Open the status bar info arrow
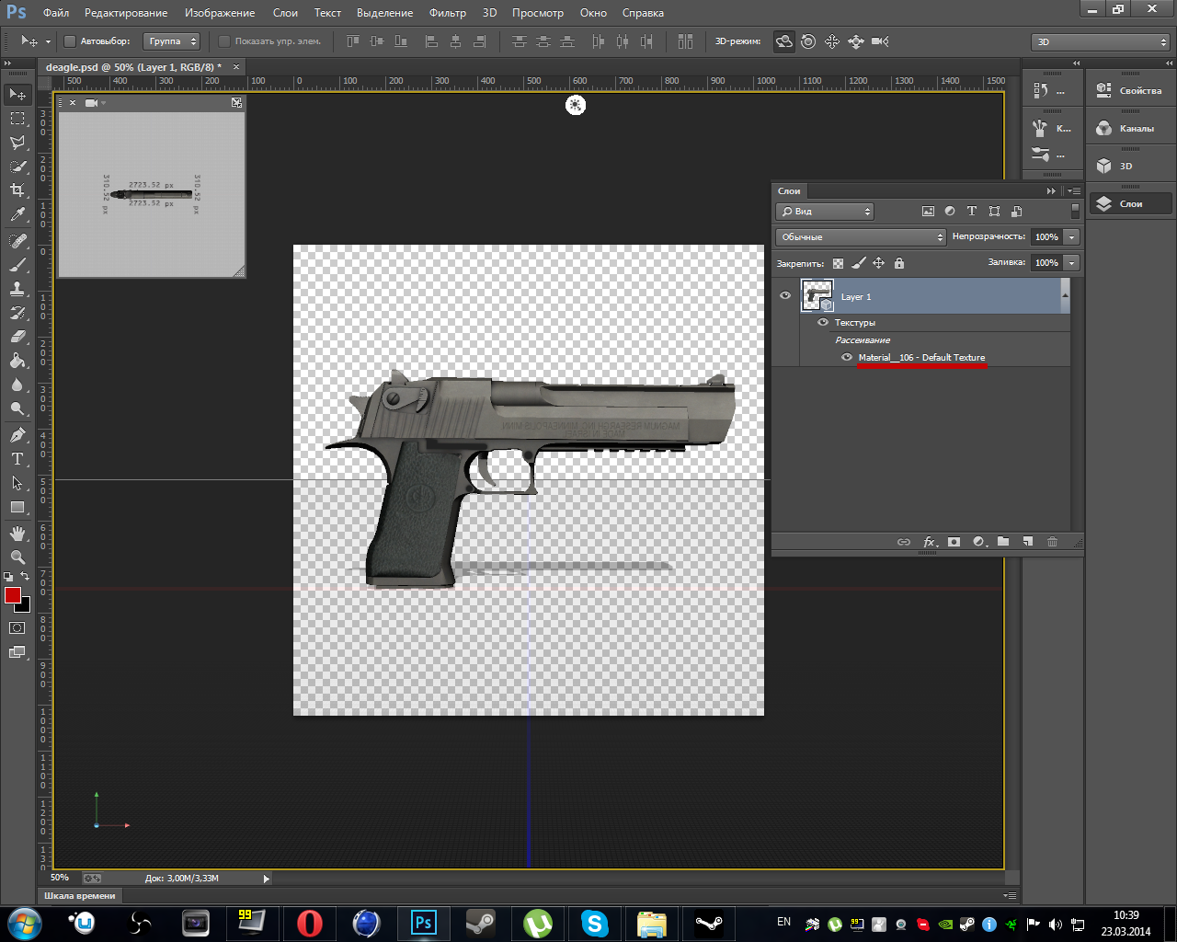Screen dimensions: 1177x942 (x=267, y=879)
